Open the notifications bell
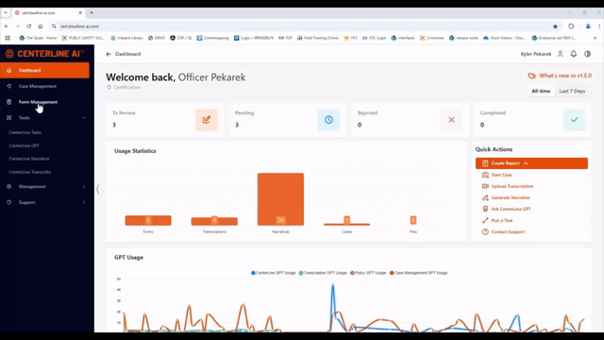 [574, 54]
